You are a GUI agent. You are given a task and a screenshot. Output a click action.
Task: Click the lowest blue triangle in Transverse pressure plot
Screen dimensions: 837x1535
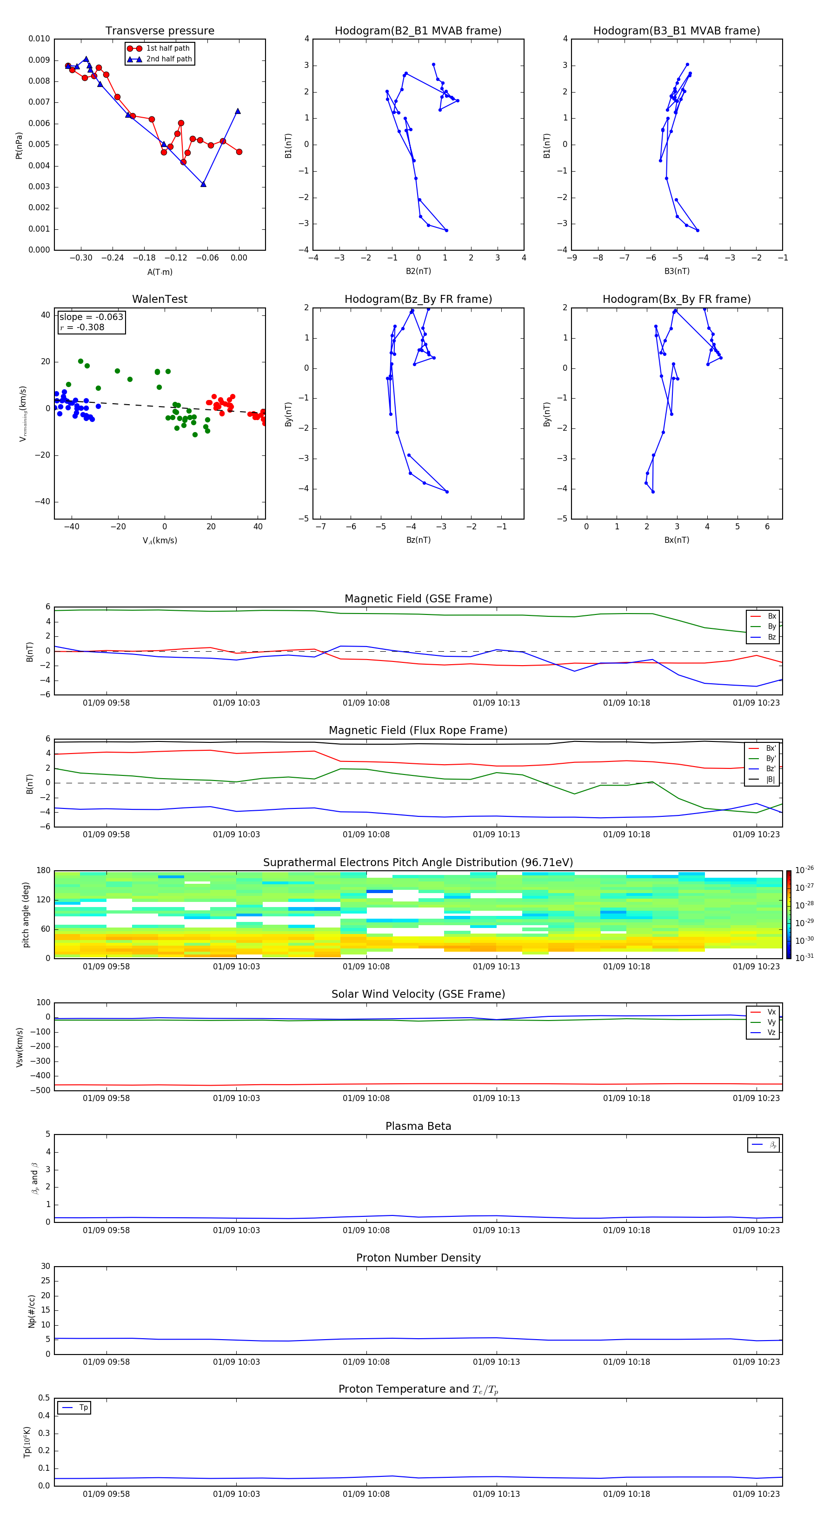203,184
